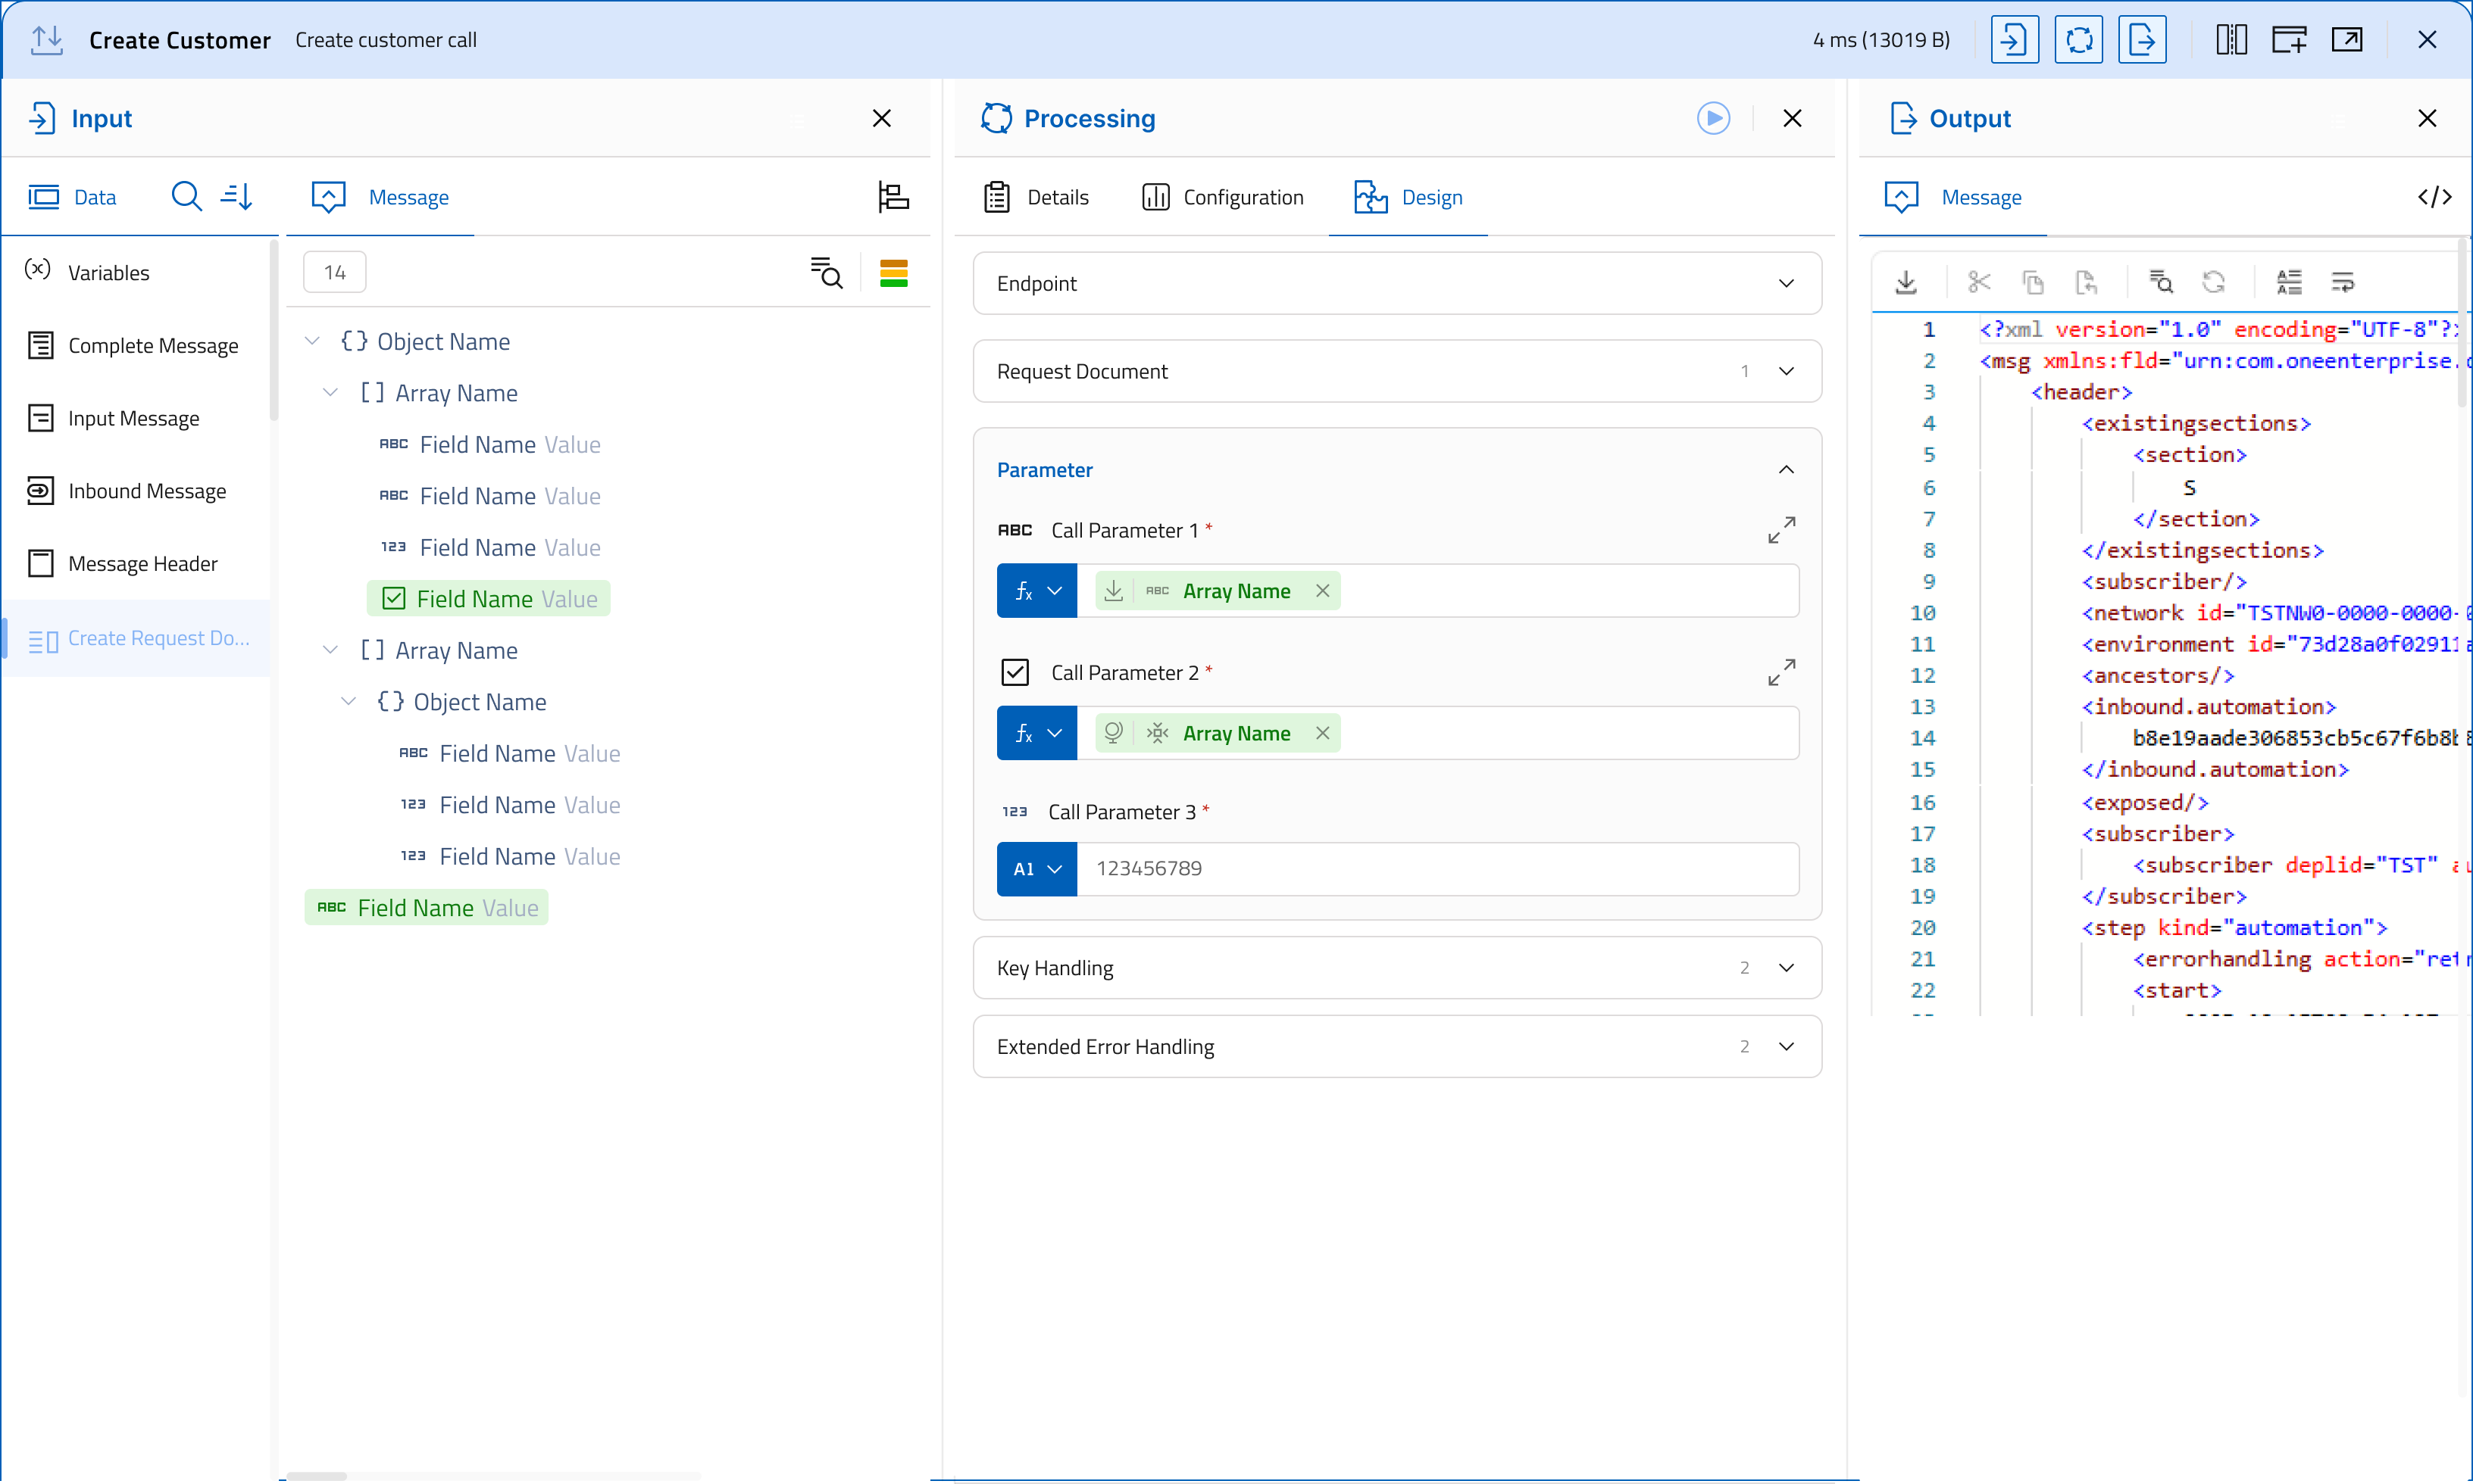Expand the Endpoint section
Screen dimensions: 2473x1484
(1786, 283)
